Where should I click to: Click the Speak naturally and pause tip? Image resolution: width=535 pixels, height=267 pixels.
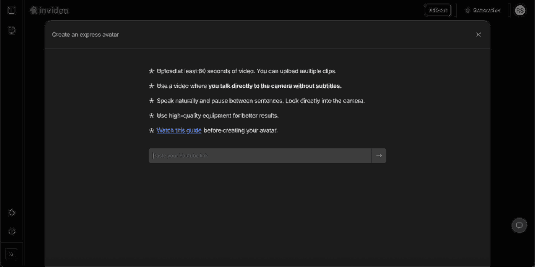point(261,101)
